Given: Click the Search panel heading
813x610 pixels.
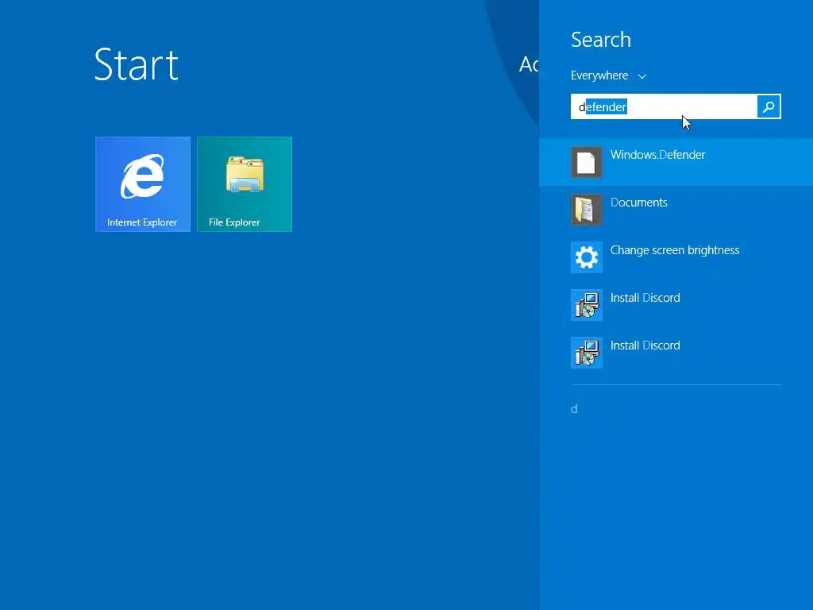Looking at the screenshot, I should (601, 40).
